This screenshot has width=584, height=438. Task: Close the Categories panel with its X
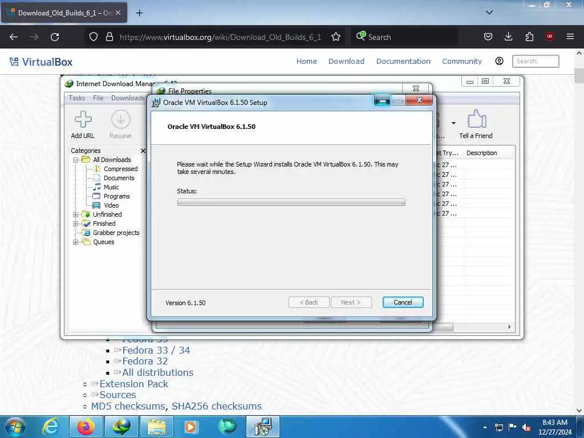click(143, 151)
